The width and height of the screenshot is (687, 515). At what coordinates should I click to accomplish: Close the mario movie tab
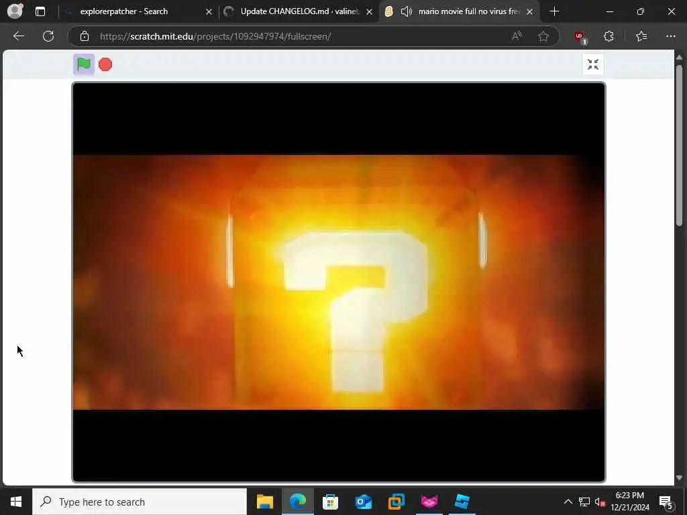click(x=530, y=12)
